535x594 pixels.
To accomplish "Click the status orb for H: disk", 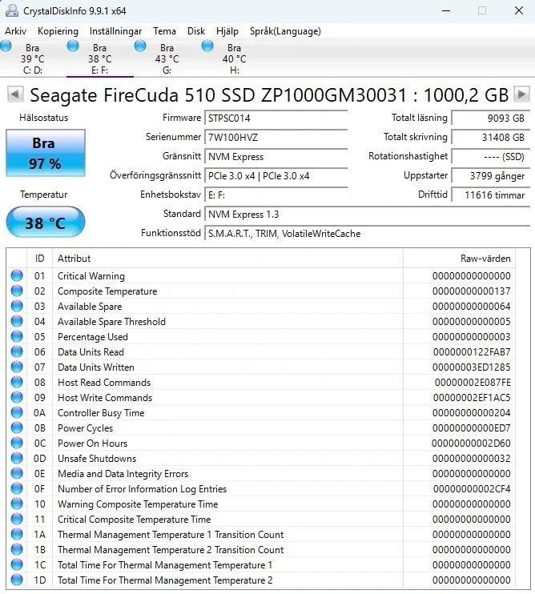I will coord(207,46).
